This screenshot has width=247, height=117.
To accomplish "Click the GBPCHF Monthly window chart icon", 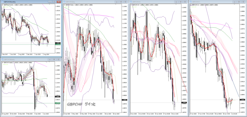I will 2,2.
